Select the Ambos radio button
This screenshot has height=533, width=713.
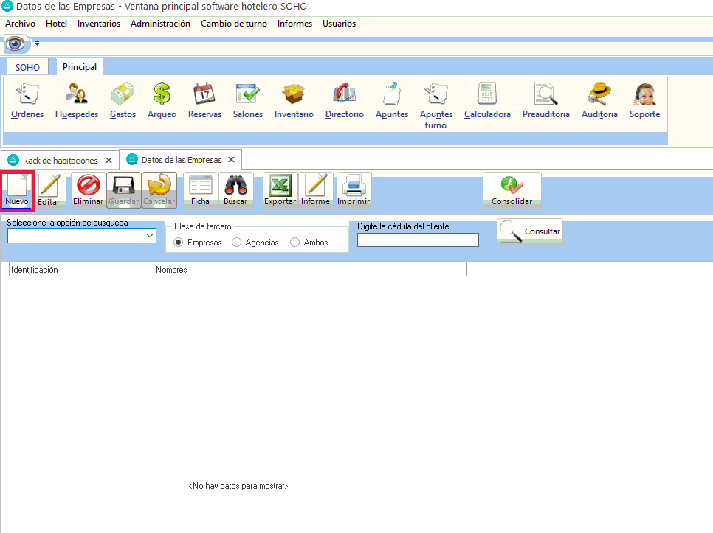(x=295, y=243)
